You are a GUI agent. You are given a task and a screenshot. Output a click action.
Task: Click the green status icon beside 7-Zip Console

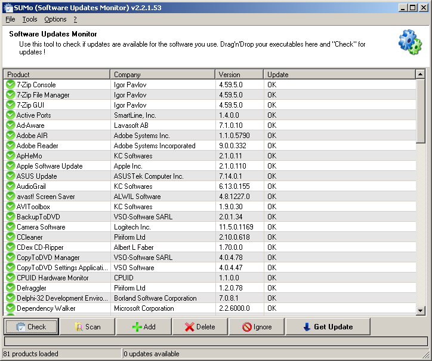click(x=10, y=85)
